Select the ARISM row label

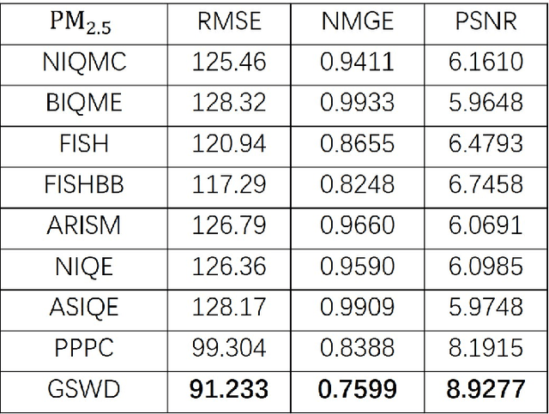[x=84, y=225]
